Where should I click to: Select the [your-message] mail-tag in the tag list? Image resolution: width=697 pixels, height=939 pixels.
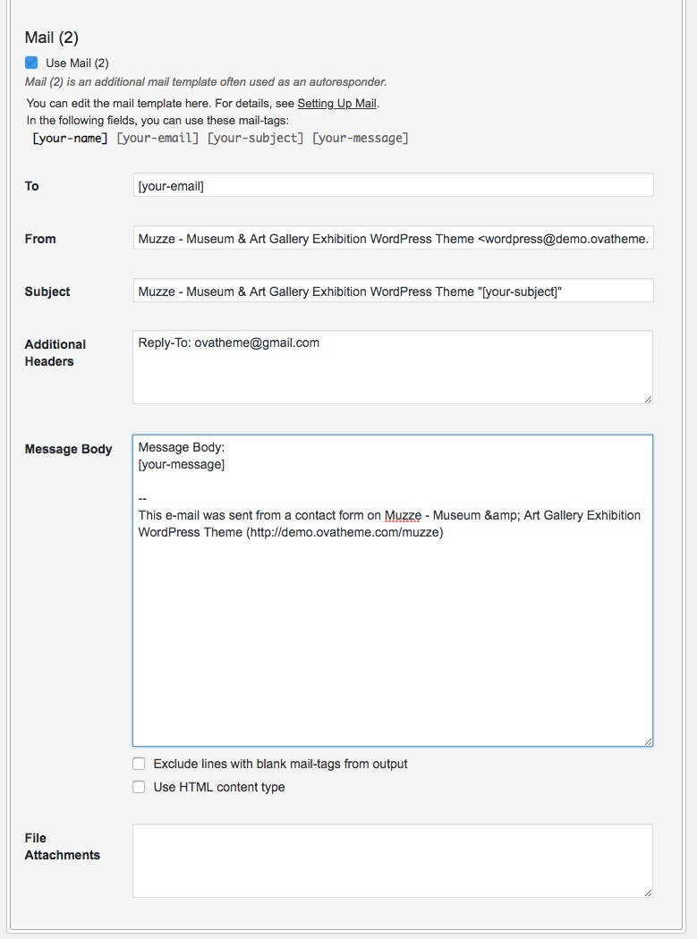coord(361,139)
